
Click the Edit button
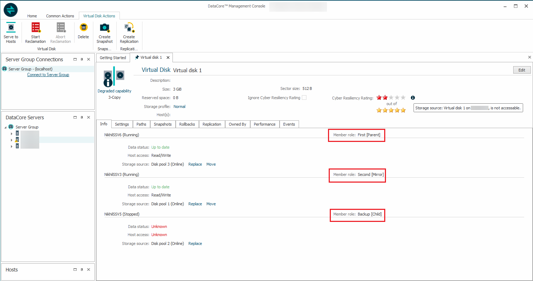[522, 70]
